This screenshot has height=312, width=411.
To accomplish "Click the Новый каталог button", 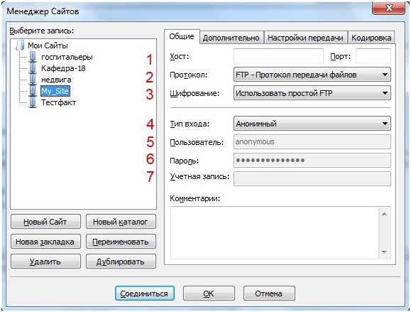I will click(x=121, y=222).
